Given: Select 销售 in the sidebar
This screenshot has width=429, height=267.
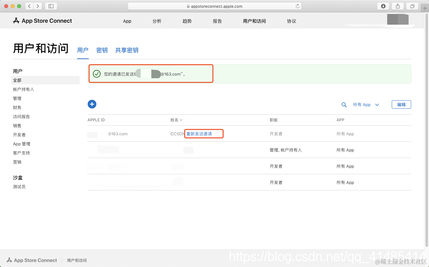Looking at the screenshot, I should (x=17, y=126).
